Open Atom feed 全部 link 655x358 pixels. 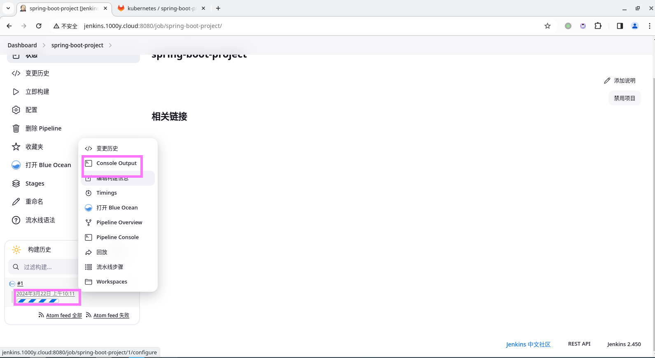click(x=64, y=316)
